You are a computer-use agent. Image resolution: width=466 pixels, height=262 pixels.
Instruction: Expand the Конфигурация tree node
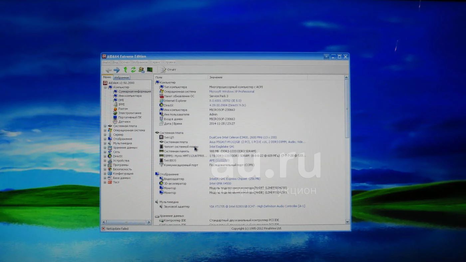coord(105,174)
